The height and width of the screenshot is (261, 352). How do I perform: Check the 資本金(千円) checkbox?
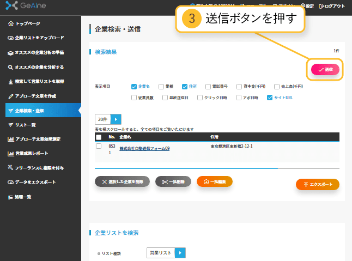point(239,87)
